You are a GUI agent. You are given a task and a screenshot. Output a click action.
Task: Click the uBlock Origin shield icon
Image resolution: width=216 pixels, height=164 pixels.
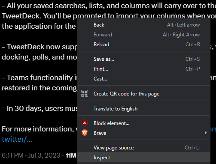85,123
